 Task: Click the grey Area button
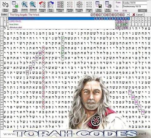coord(143,11)
